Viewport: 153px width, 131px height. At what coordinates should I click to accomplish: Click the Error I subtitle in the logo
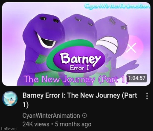click(79, 68)
